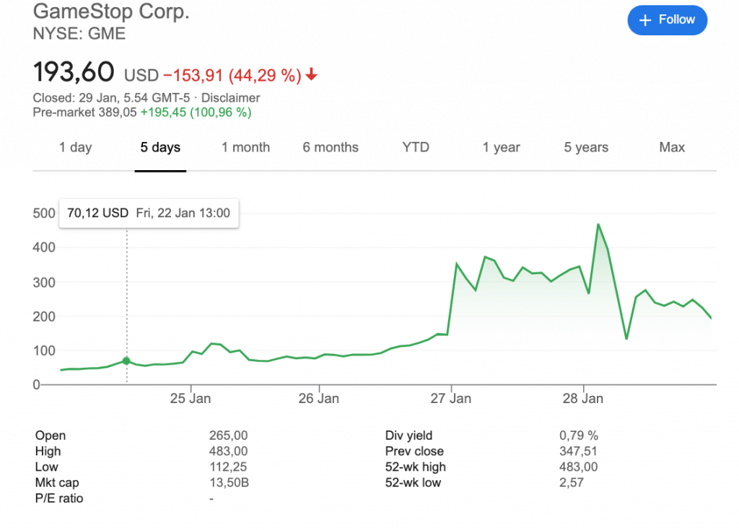This screenshot has height=530, width=739.
Task: Switch to the 1 day tab
Action: point(76,147)
